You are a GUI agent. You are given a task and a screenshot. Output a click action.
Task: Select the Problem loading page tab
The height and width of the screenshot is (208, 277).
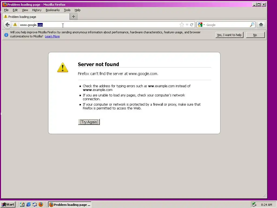click(x=36, y=17)
